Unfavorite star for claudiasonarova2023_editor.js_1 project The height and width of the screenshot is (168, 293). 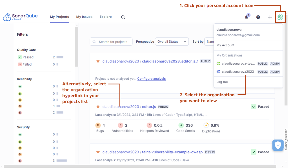(98, 61)
